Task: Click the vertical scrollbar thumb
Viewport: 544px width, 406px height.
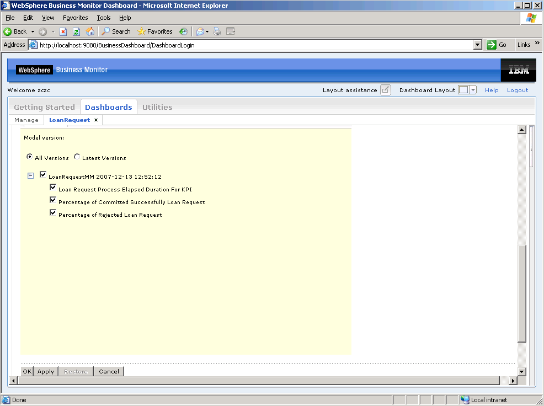Action: (x=522, y=293)
